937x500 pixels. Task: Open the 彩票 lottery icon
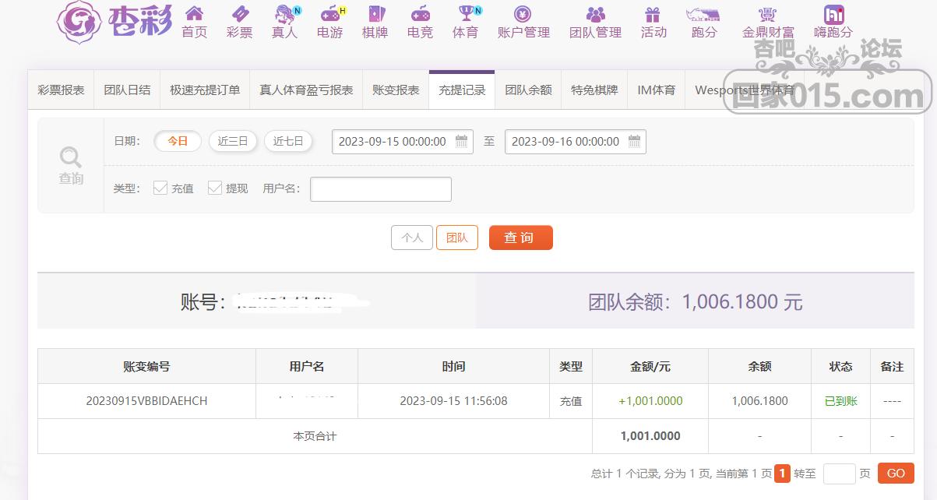pos(239,15)
